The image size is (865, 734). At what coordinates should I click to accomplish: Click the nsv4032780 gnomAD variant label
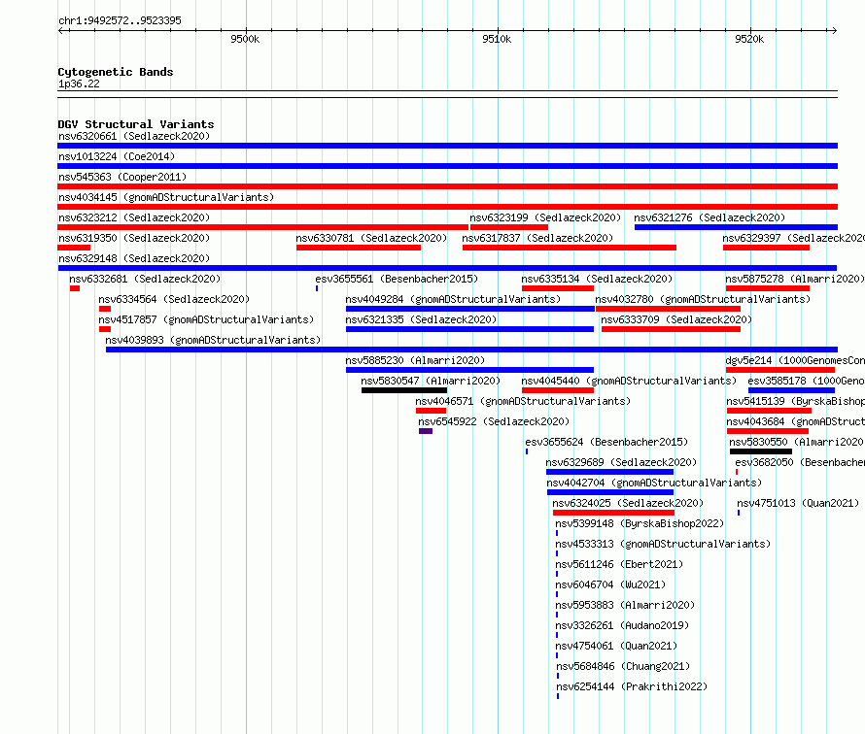[x=703, y=299]
